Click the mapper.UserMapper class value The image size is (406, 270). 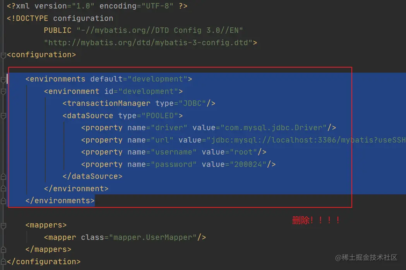[153, 238]
